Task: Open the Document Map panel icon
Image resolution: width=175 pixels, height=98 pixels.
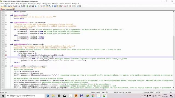Action: pyautogui.click(x=60, y=6)
